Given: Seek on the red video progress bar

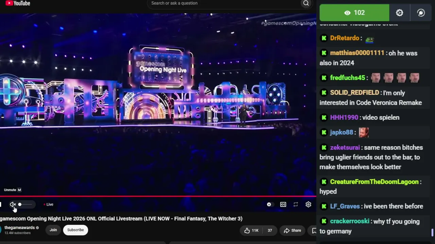Looking at the screenshot, I should click(158, 196).
